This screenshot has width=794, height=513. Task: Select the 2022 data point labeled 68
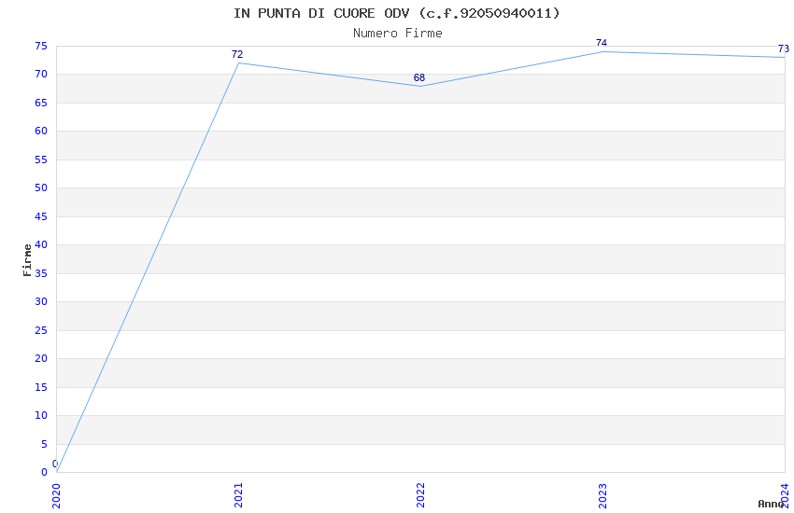420,86
